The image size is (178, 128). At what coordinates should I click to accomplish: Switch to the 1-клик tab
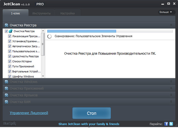tap(15, 13)
